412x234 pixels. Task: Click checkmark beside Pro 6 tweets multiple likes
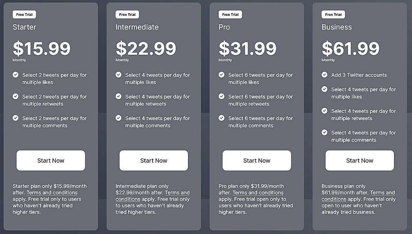point(221,75)
